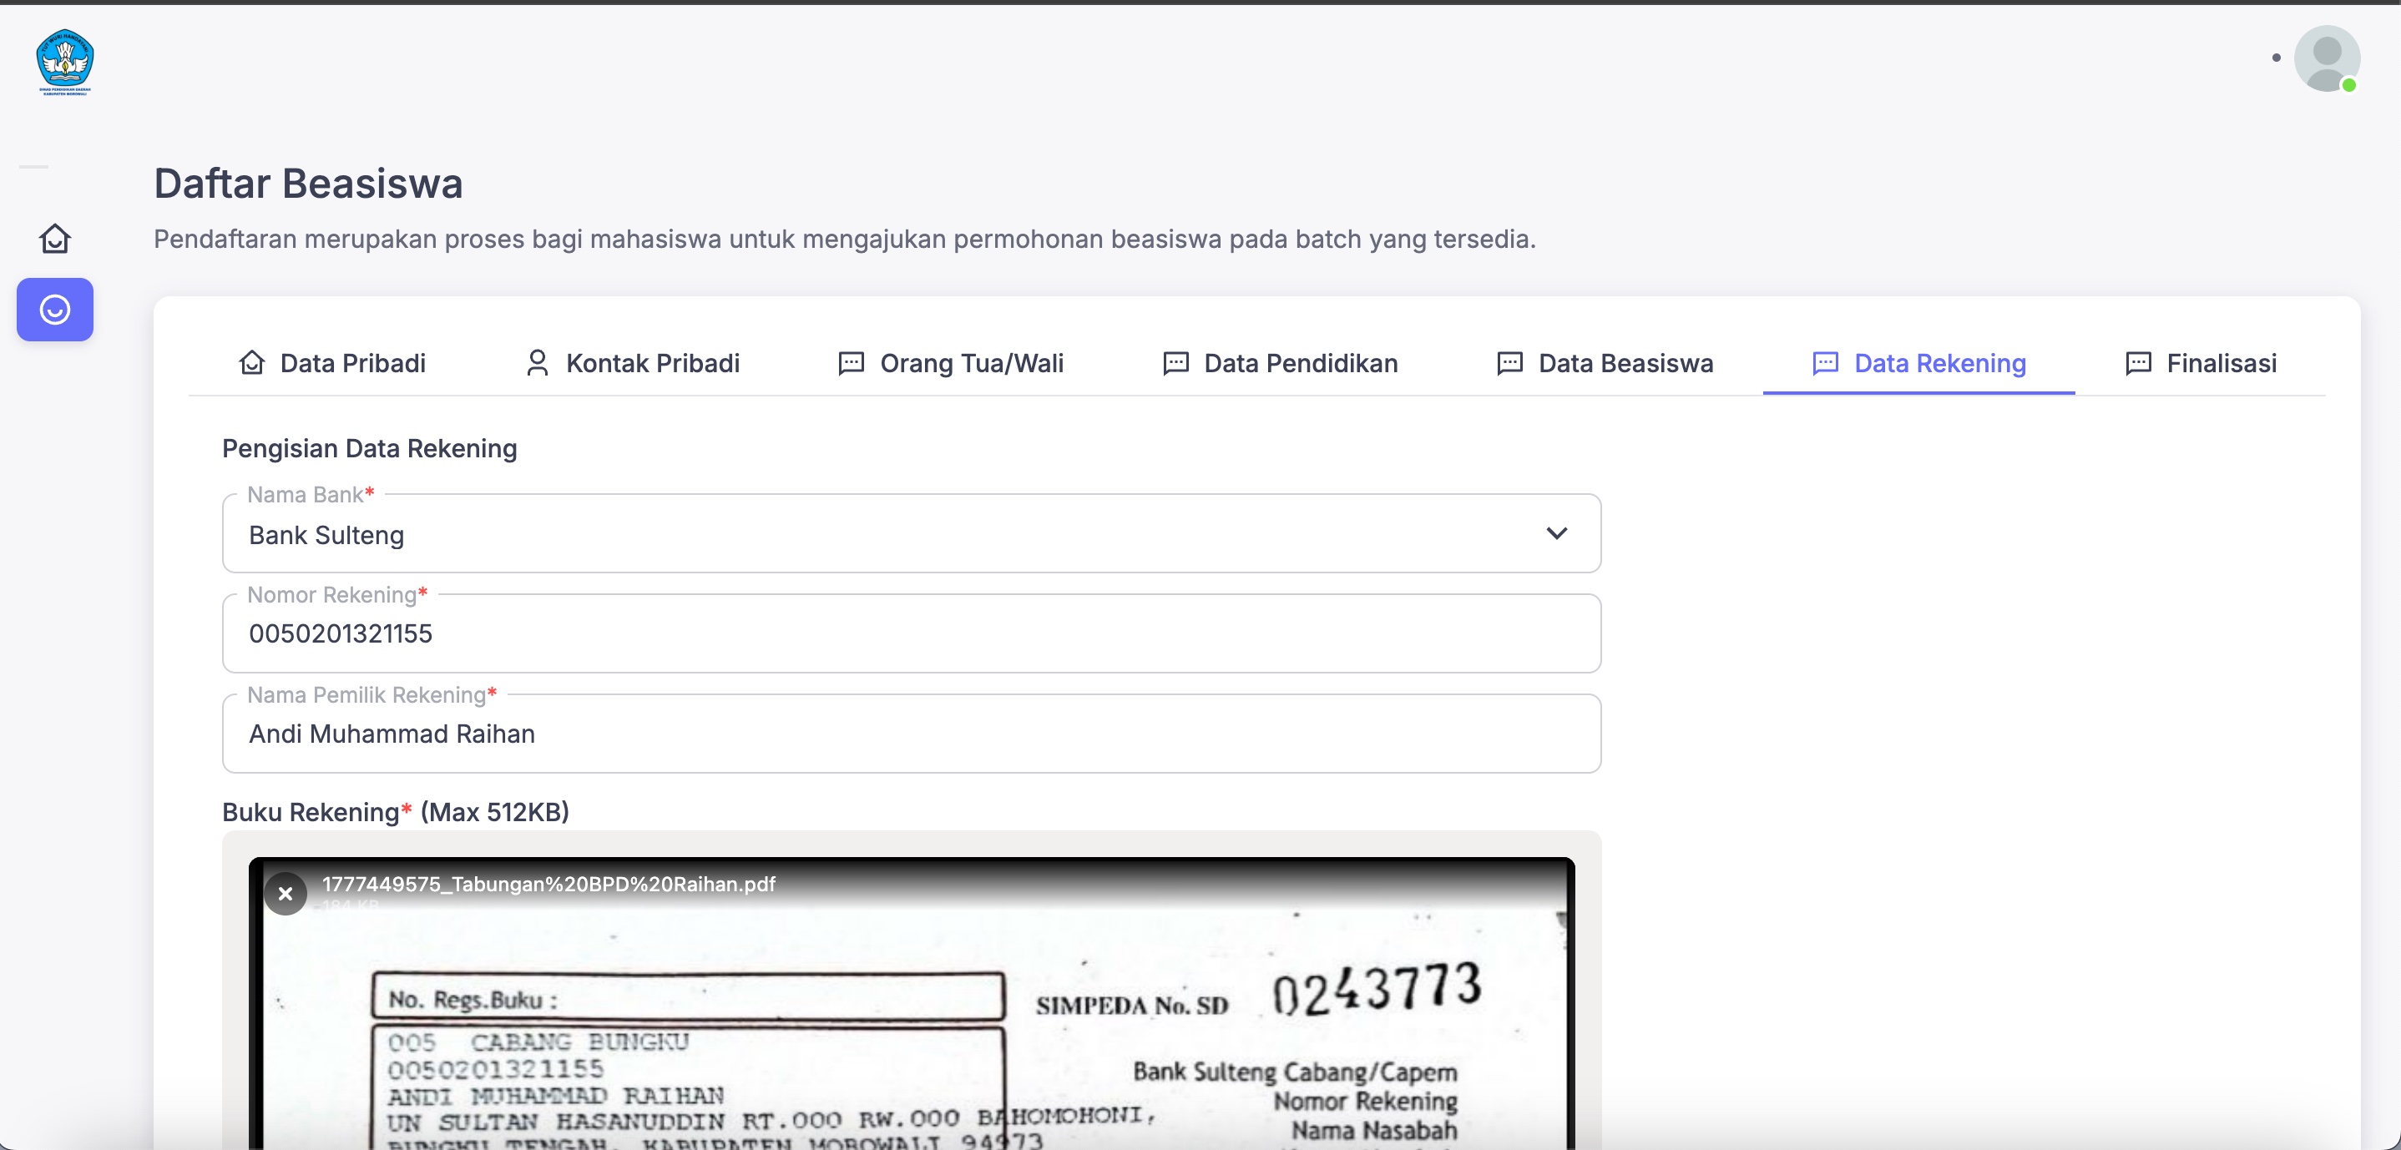Switch to the Kontak Pribadi tab

632,364
